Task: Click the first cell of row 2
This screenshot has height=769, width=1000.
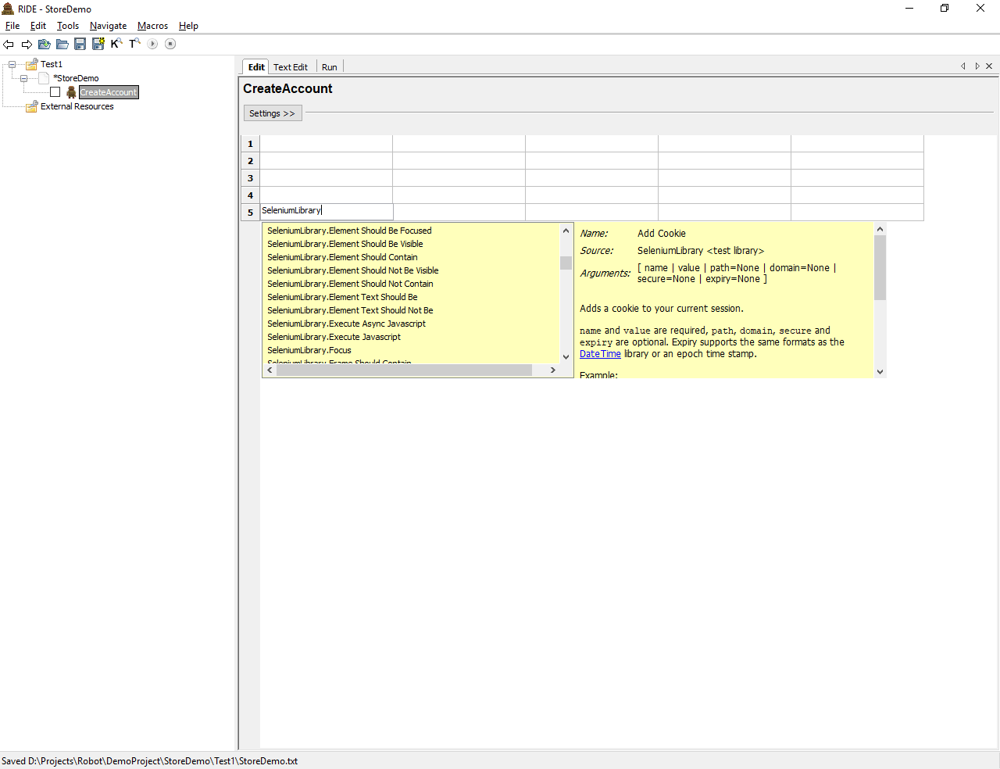Action: pos(327,161)
